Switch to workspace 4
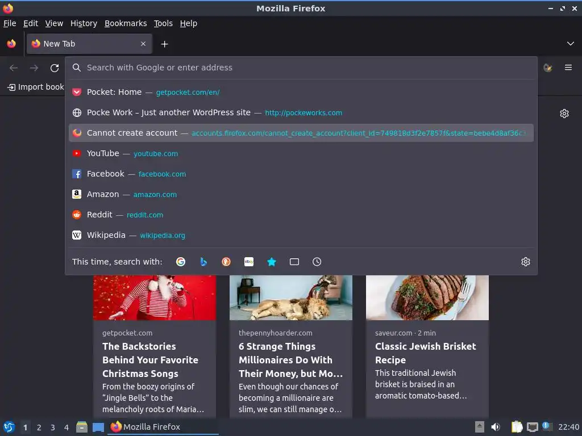582x436 pixels. [66, 427]
